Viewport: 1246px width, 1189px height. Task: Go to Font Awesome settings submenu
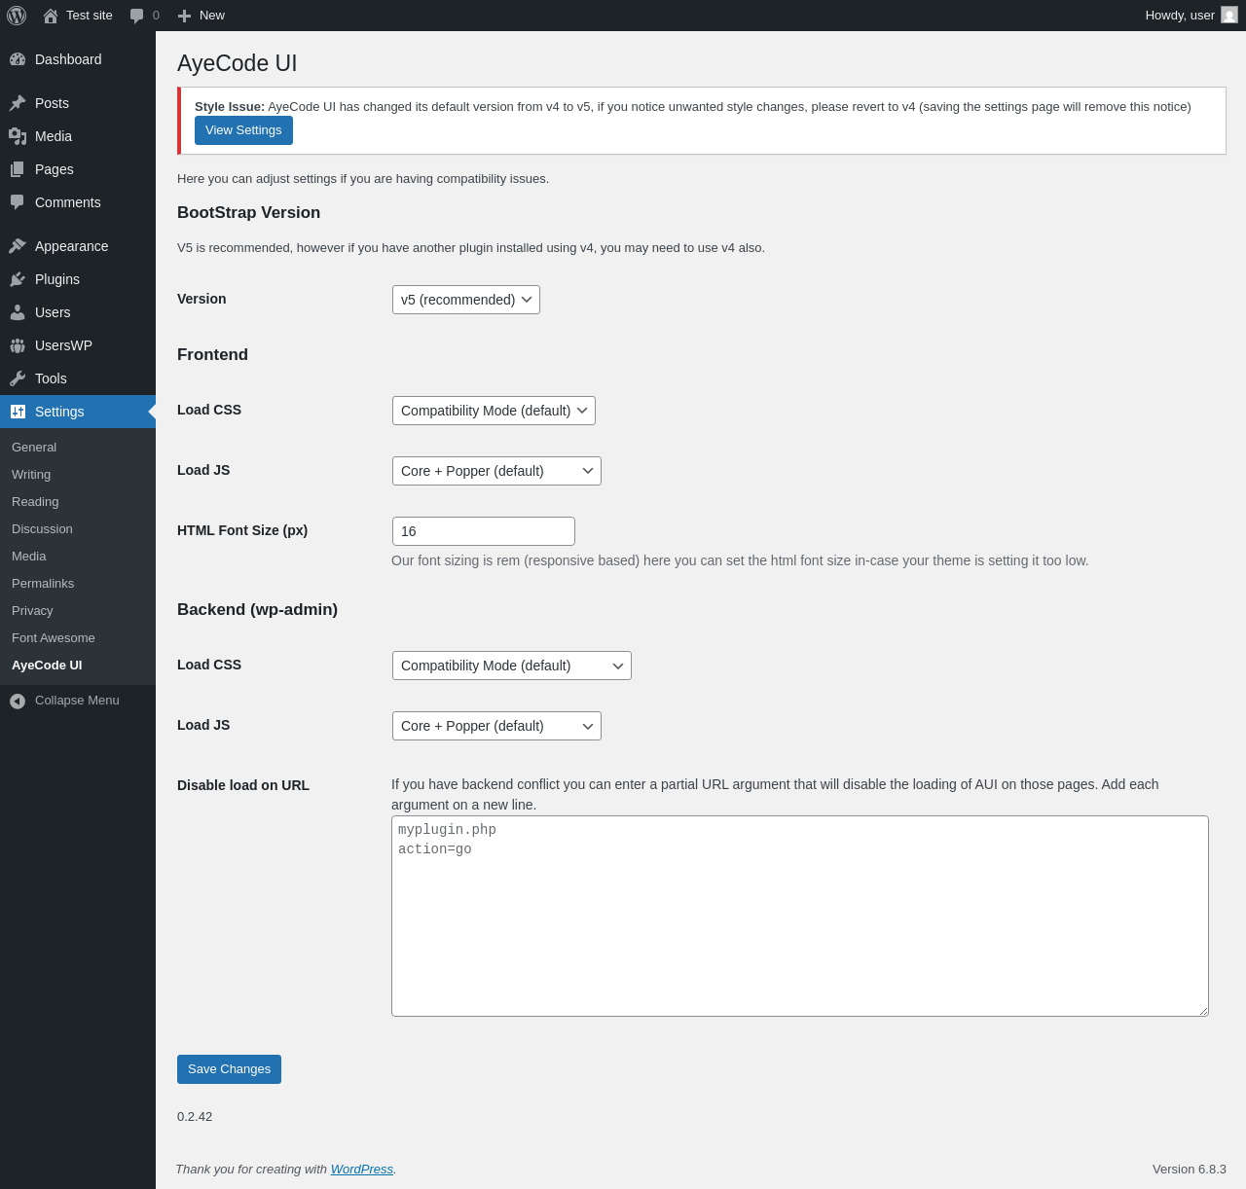(54, 638)
